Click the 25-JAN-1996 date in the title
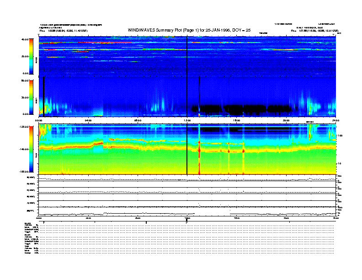 218,30
